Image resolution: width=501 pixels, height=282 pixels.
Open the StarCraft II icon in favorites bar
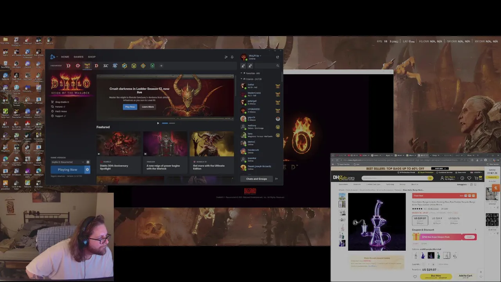[115, 66]
